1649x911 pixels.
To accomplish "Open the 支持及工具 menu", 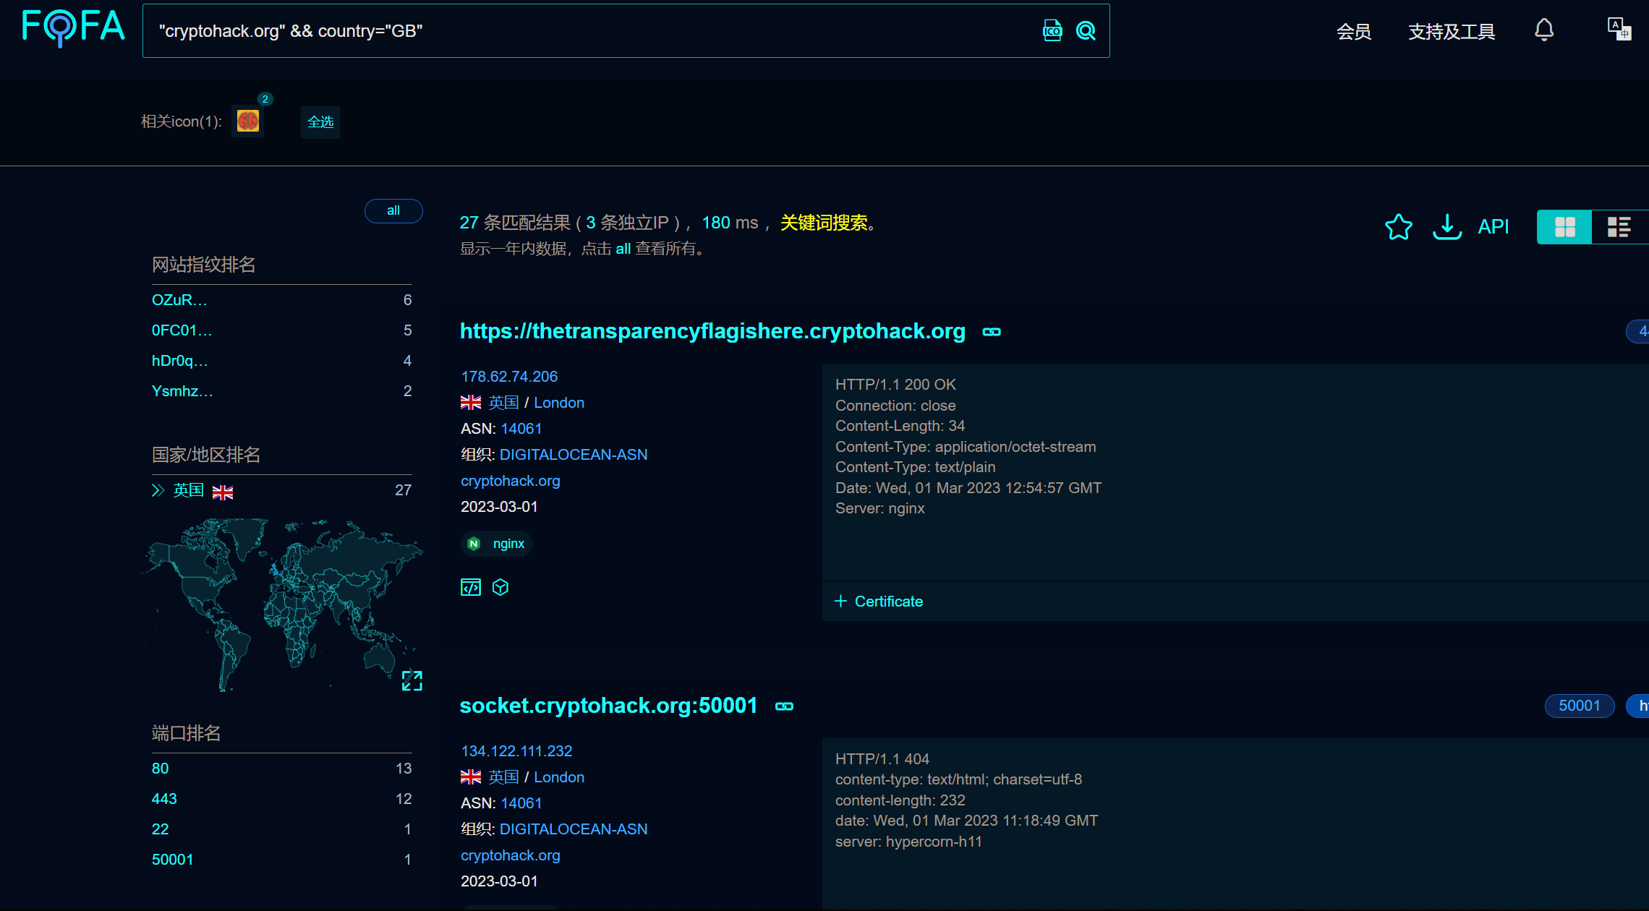I will pyautogui.click(x=1451, y=32).
